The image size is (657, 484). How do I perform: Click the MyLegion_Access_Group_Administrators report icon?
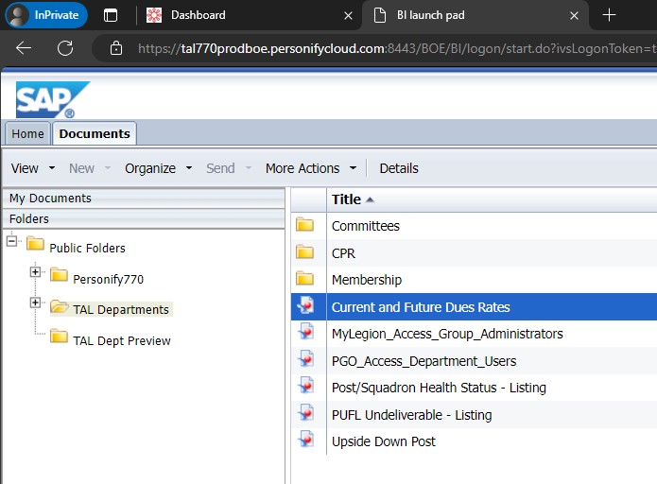(x=305, y=332)
